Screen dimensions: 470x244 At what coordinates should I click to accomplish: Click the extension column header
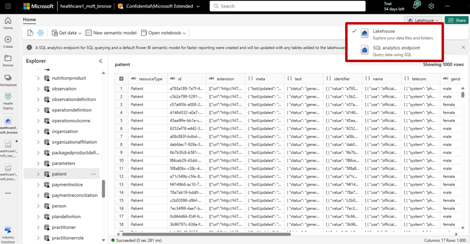point(226,79)
